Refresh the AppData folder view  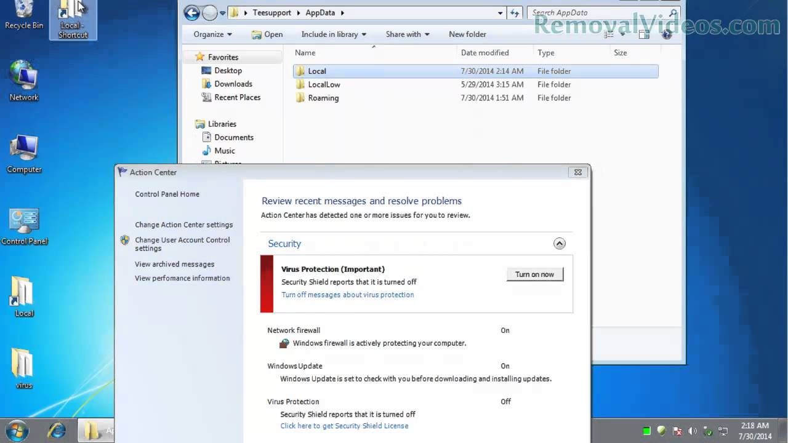pos(515,12)
